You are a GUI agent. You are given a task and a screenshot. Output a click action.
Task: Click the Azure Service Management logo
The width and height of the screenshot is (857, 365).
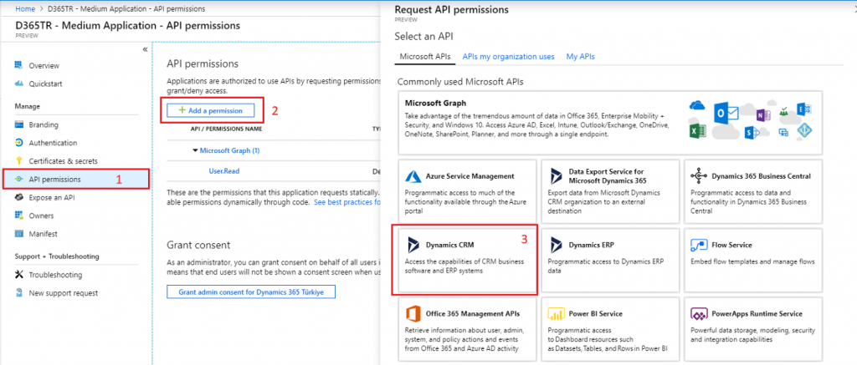point(413,176)
